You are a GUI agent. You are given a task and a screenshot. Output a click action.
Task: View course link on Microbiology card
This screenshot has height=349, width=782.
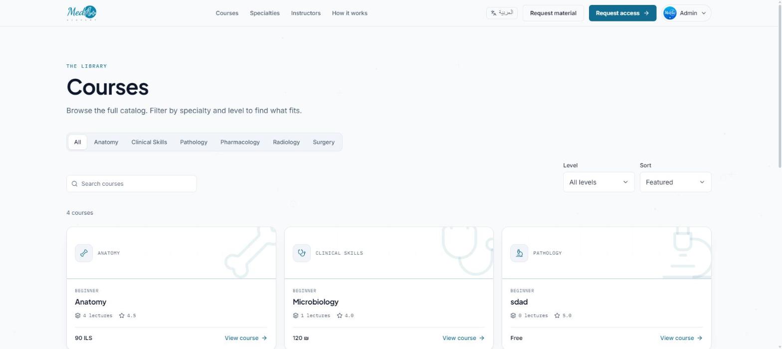pos(463,338)
